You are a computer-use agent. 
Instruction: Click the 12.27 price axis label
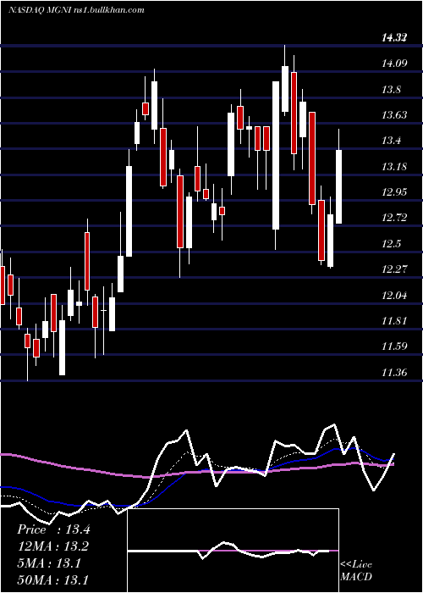[394, 269]
